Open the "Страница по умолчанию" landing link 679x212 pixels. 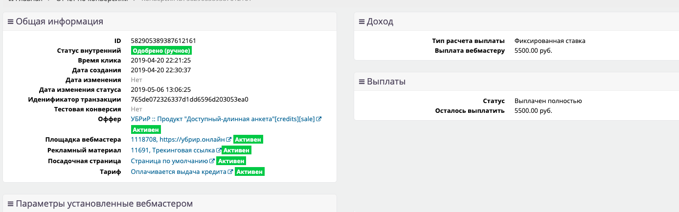(170, 161)
